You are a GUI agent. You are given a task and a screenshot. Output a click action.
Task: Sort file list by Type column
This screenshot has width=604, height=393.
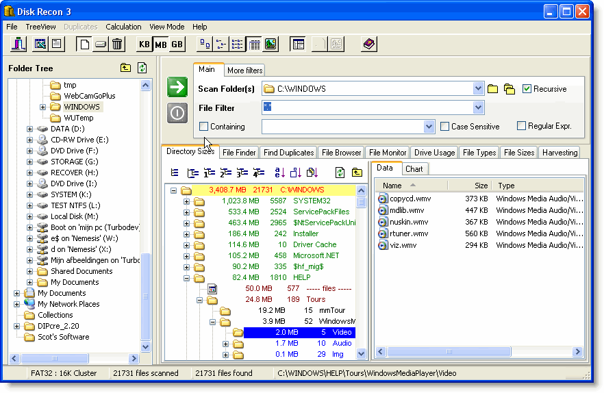tap(538, 186)
